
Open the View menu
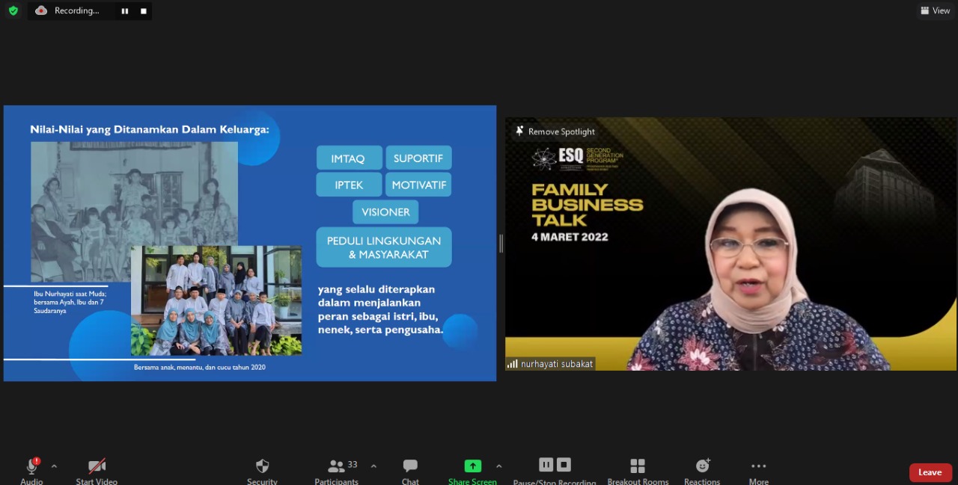pyautogui.click(x=936, y=10)
